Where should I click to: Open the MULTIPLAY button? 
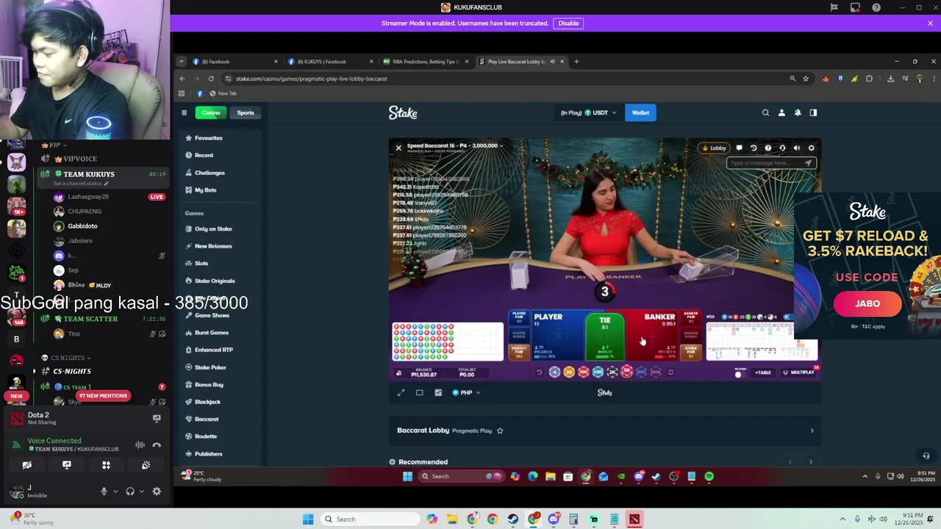pos(798,373)
